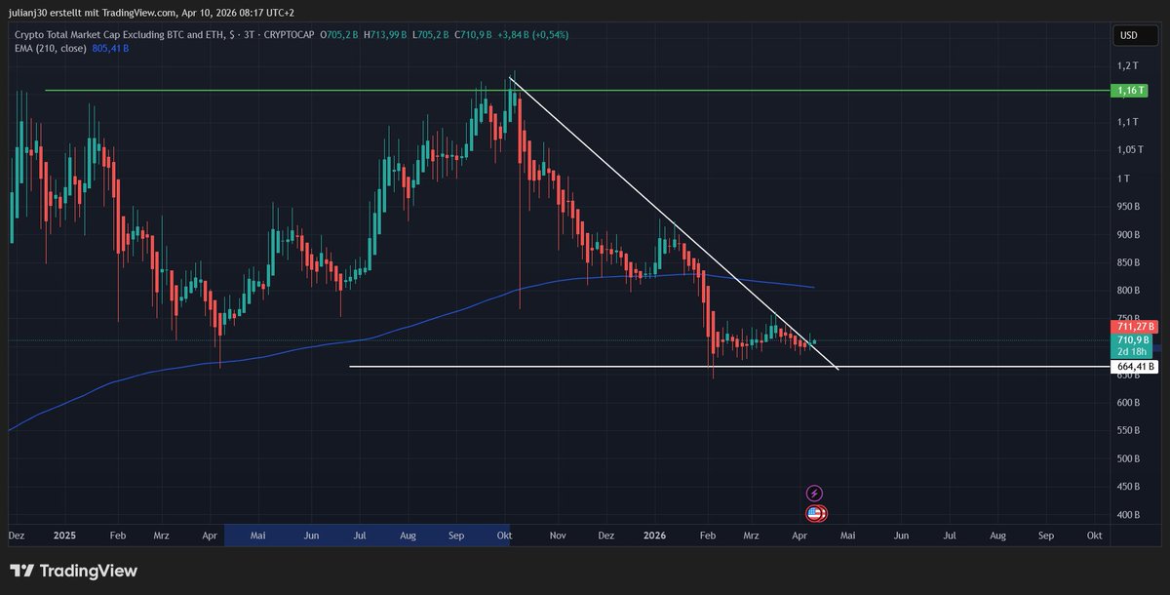Click the 2025 label on time axis
Viewport: 1170px width, 595px height.
[x=65, y=535]
